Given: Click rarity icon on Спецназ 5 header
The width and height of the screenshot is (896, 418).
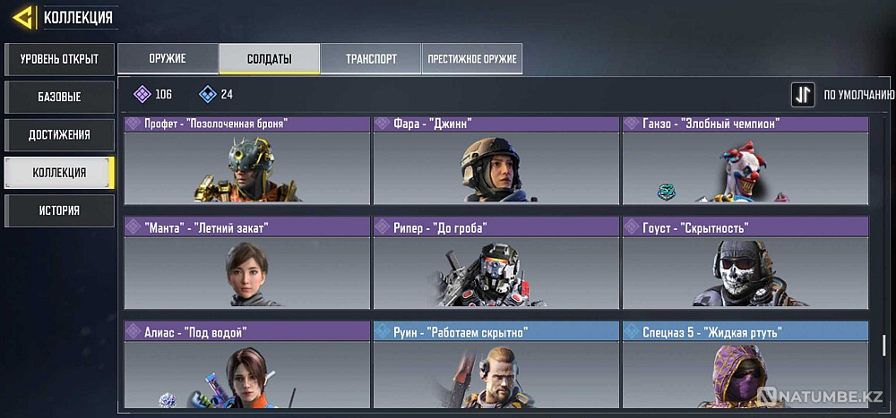Looking at the screenshot, I should pyautogui.click(x=632, y=330).
